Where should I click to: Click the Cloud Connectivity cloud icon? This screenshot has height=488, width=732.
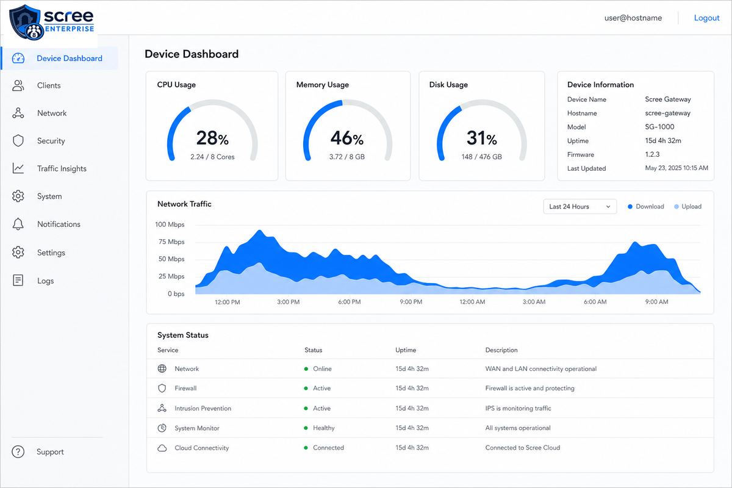(162, 448)
